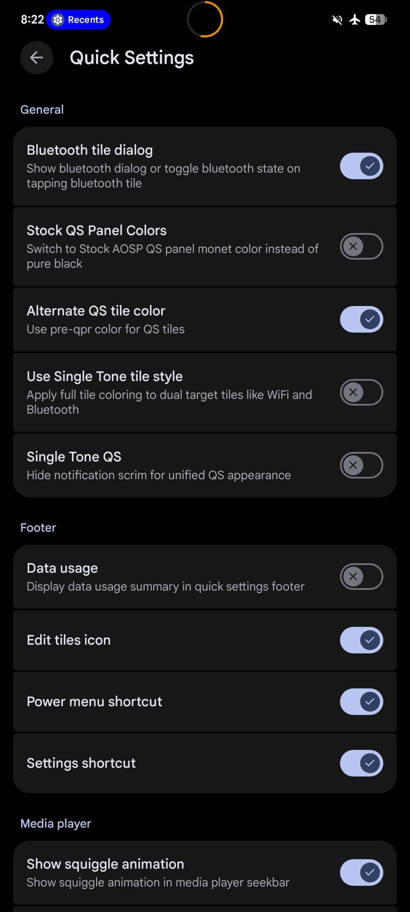Turn on the Single Tone QS switch
Viewport: 410px width, 912px height.
(361, 465)
